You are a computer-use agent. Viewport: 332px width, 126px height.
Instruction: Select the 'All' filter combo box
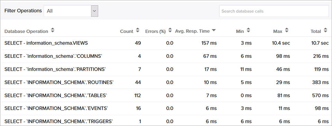(x=71, y=11)
